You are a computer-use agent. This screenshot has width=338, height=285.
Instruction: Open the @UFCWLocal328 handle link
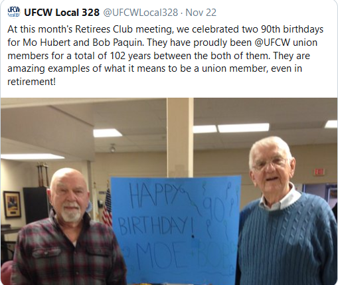click(141, 13)
